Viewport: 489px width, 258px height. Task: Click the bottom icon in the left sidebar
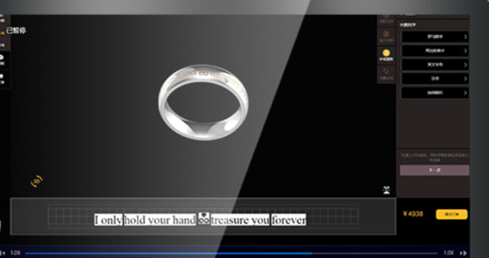click(2, 79)
